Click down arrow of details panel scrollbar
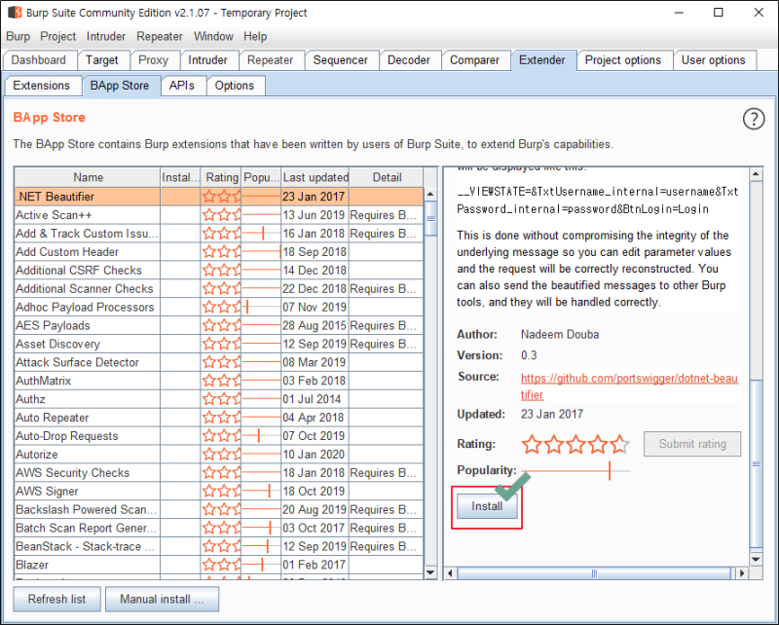This screenshot has height=625, width=779. click(756, 560)
